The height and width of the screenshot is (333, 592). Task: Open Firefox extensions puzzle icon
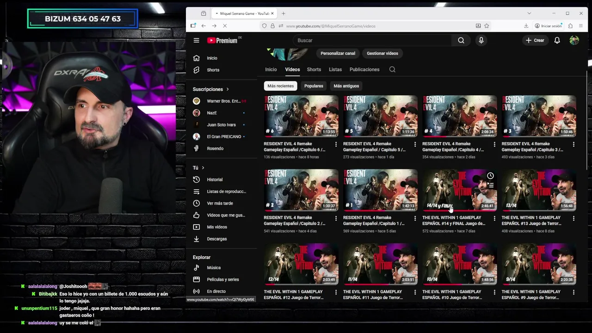(x=570, y=26)
